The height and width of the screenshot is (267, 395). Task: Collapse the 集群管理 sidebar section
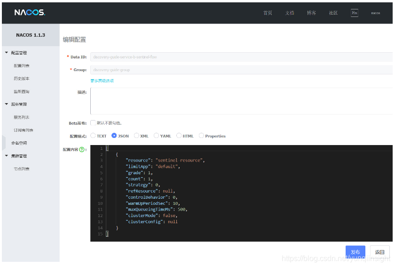(x=7, y=156)
